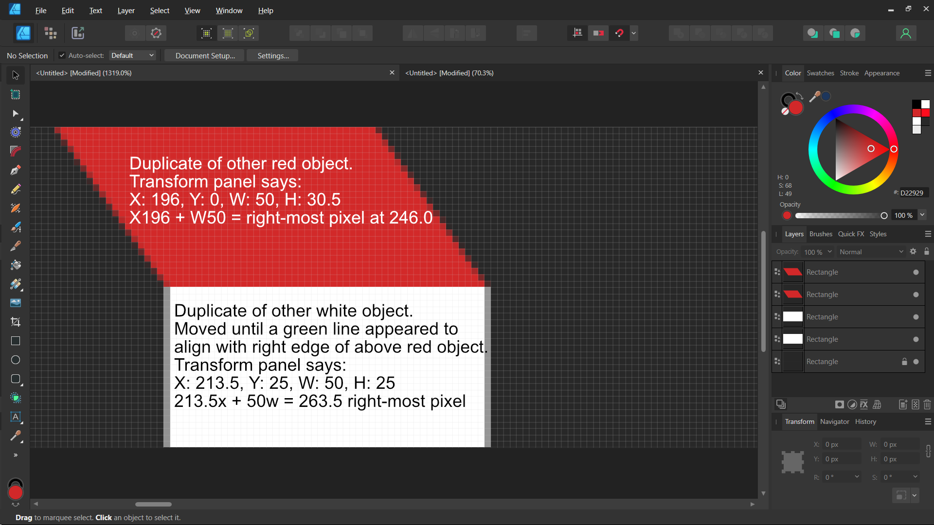Toggle Auto-select checkbox
Image resolution: width=934 pixels, height=525 pixels.
tap(62, 55)
